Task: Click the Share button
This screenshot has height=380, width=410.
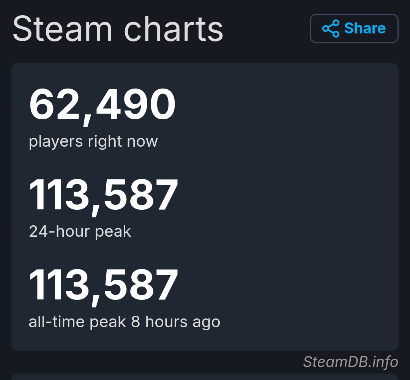Action: coord(354,28)
